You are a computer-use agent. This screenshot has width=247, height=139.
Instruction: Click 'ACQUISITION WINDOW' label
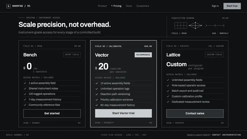pyautogui.click(x=183, y=18)
